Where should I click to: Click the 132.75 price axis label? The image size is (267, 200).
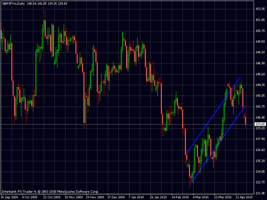tap(260, 183)
